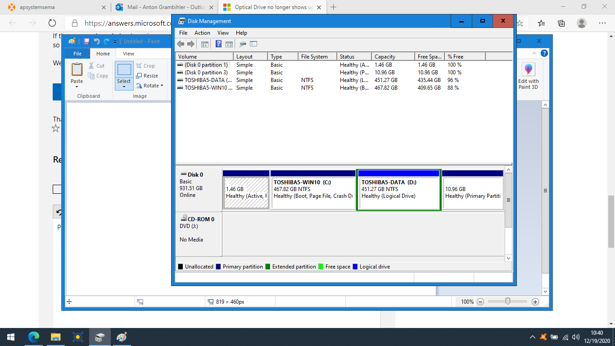Click the Back arrow in Disk Management toolbar

pyautogui.click(x=181, y=44)
